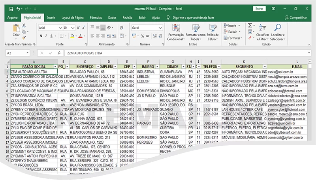Toggle wrap text
This screenshot has height=180, width=316.
[122, 28]
